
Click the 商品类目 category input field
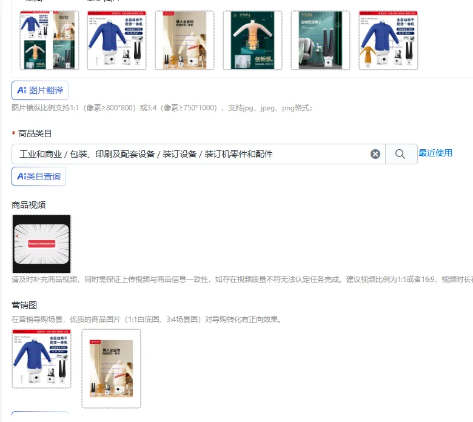pyautogui.click(x=198, y=154)
